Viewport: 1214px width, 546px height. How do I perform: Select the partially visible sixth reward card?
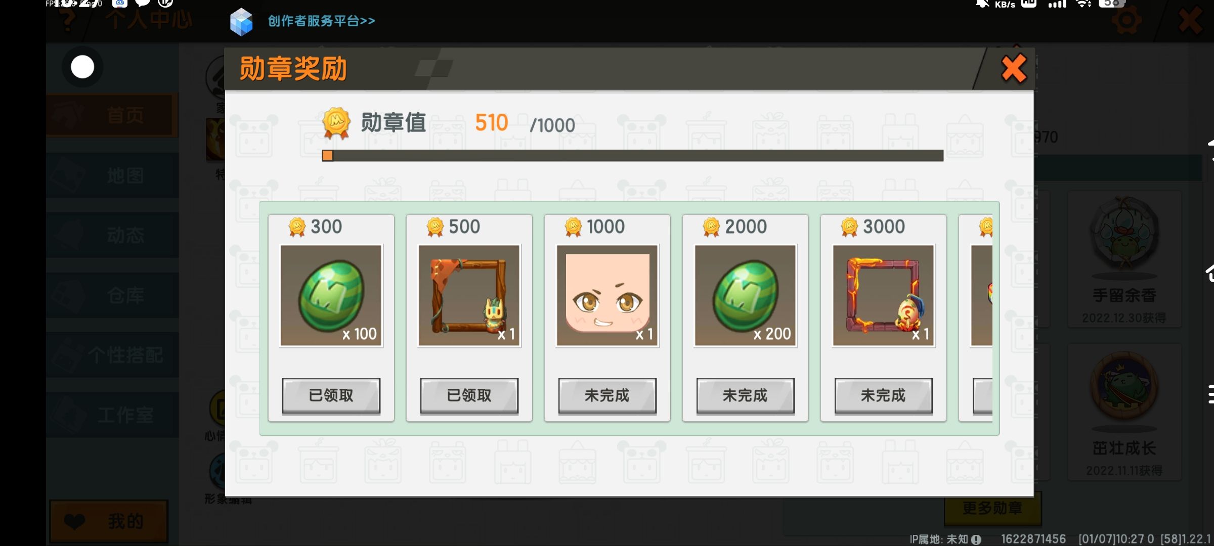pyautogui.click(x=976, y=317)
